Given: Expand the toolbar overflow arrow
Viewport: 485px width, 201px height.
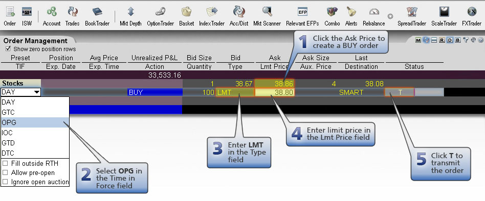Looking at the screenshot, I should click(390, 16).
